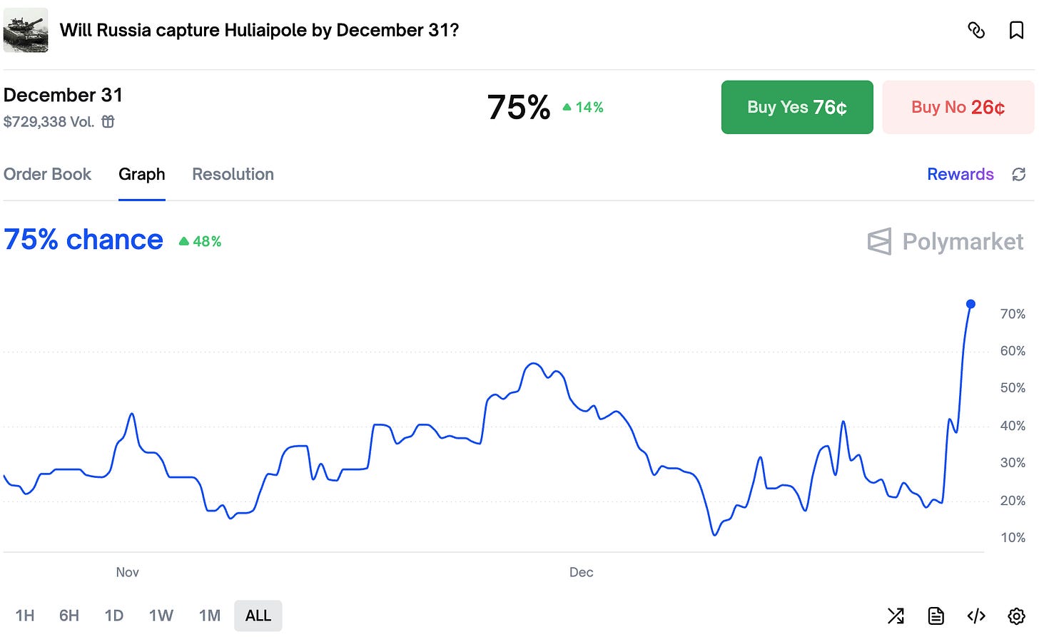Copy market link via chain icon
1039x637 pixels.
tap(976, 30)
